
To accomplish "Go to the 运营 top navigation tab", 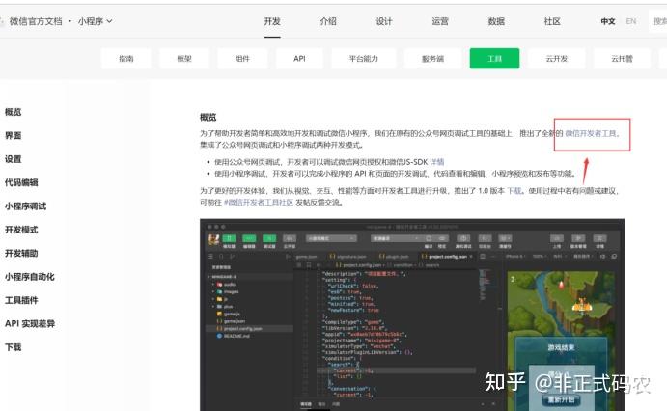I will (440, 21).
